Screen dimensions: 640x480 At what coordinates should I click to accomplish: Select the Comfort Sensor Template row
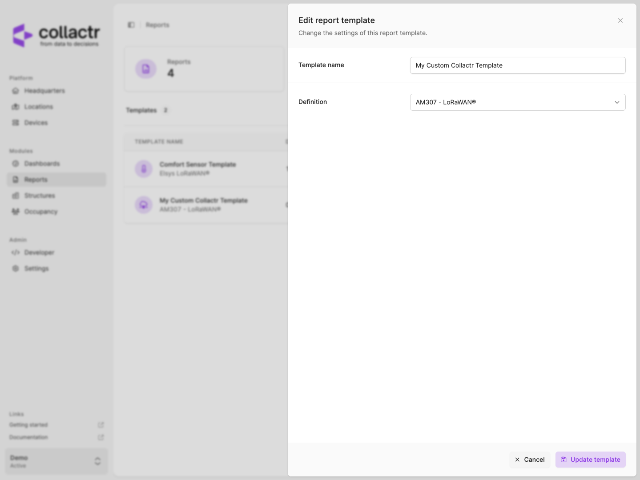206,169
